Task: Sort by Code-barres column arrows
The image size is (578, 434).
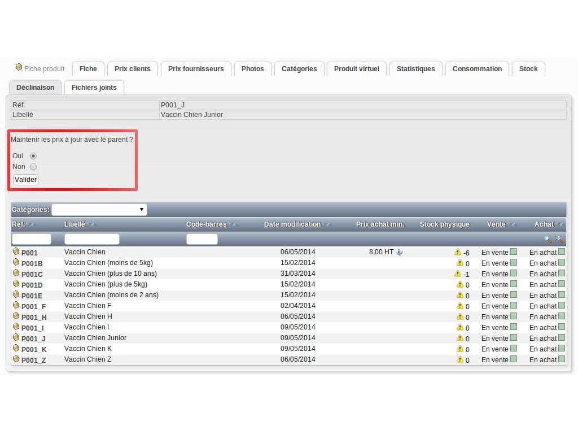Action: pyautogui.click(x=232, y=225)
